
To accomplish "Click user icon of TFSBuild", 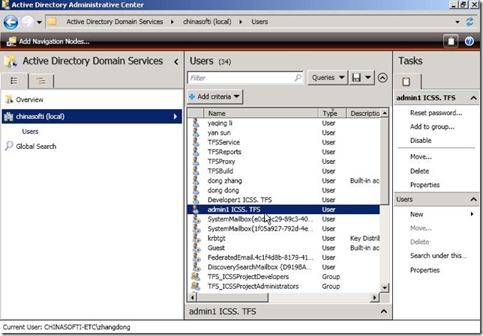I will coord(196,171).
